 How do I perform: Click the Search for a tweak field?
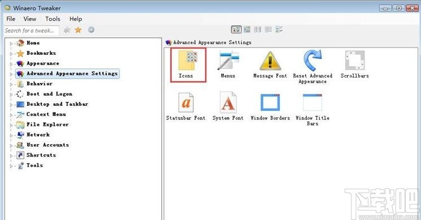(x=32, y=31)
